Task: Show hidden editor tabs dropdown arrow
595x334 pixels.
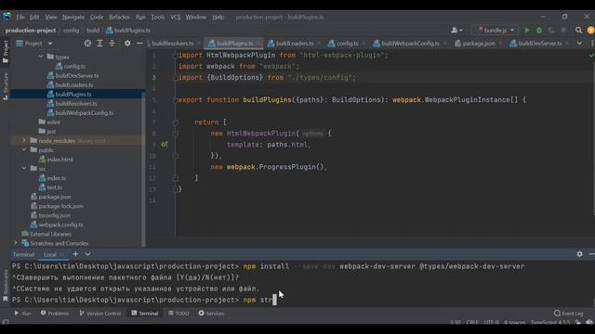Action: (579, 44)
